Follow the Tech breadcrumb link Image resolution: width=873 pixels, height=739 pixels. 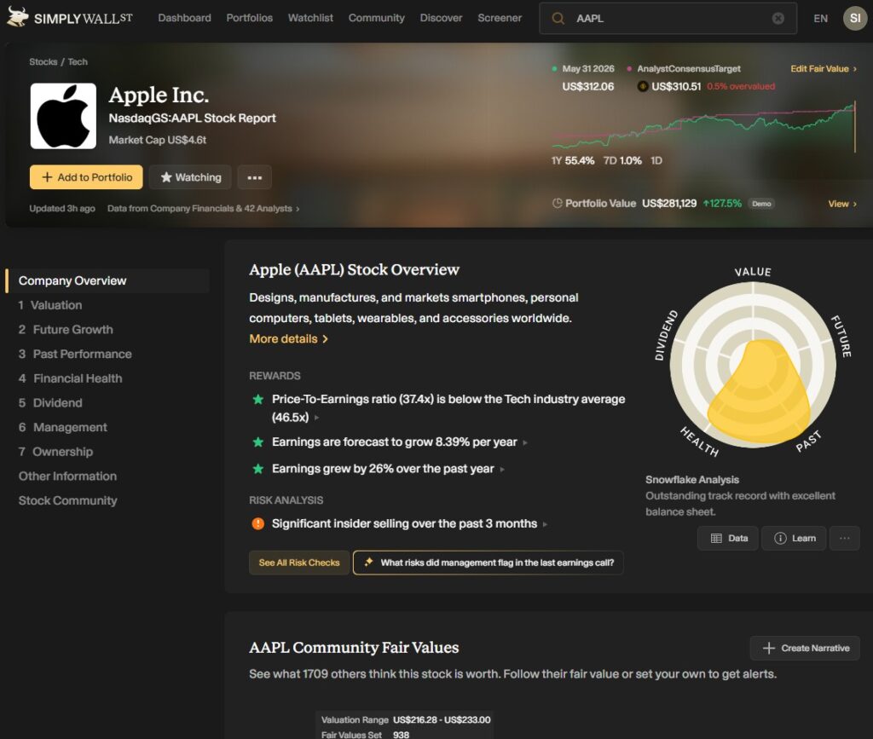78,61
